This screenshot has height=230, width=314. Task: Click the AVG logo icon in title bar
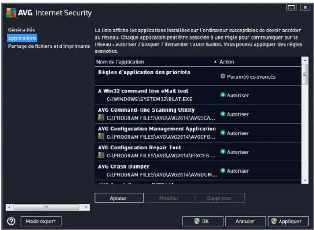12,13
